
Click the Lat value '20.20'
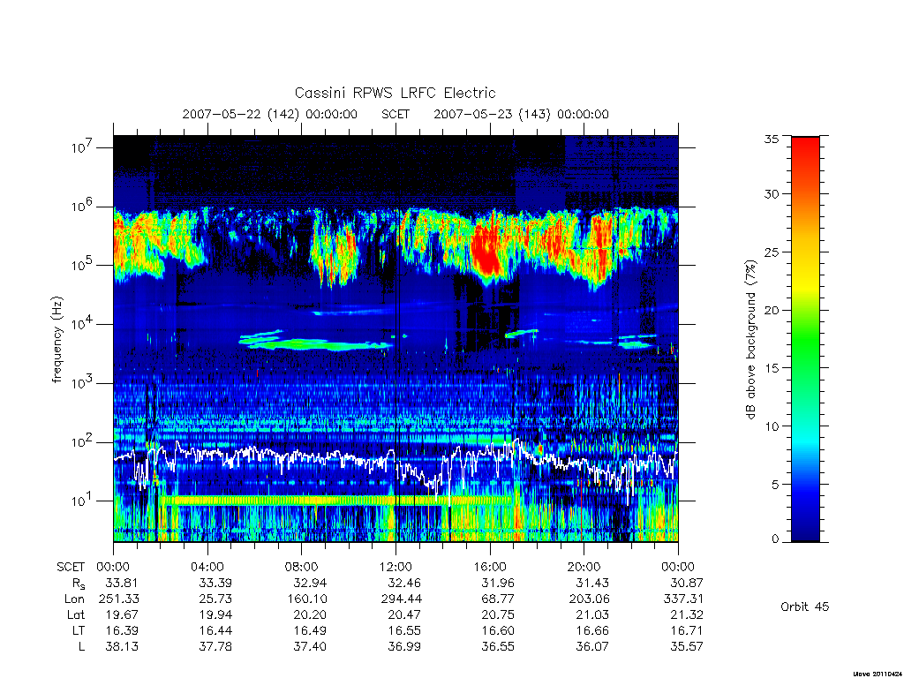[310, 614]
